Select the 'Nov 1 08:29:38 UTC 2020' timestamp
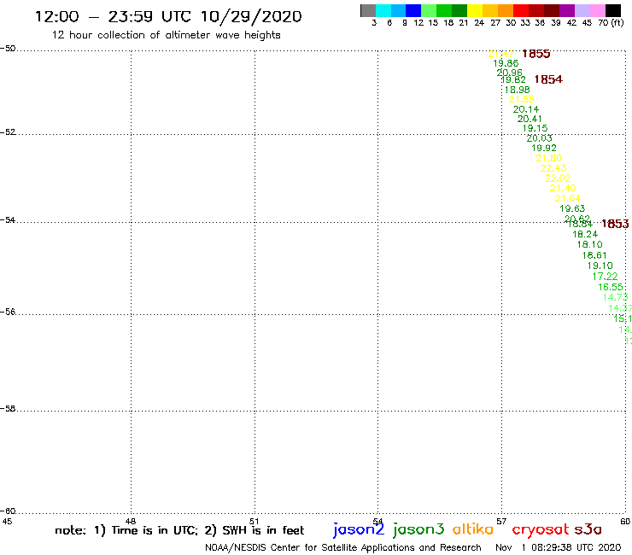This screenshot has width=632, height=555. coord(559,547)
